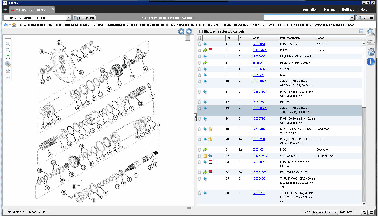Click the package icon for DISC part 87738316
Screen dimensions: 378x216
click(210, 129)
